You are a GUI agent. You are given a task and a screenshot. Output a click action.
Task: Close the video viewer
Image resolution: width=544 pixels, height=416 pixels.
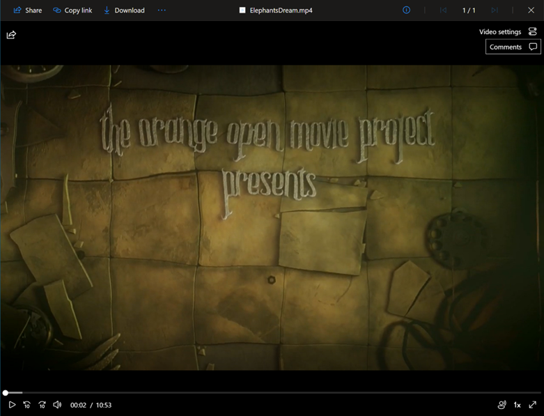[x=531, y=10]
